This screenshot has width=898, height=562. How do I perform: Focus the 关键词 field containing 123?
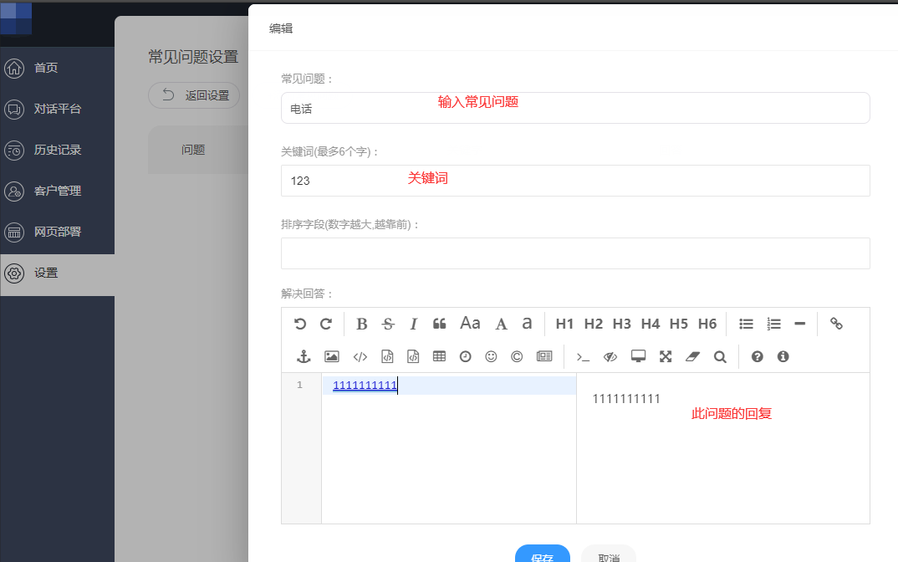click(x=575, y=181)
